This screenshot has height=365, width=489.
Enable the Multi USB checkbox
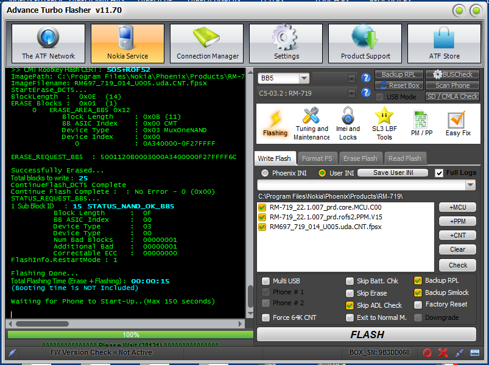[x=266, y=282]
